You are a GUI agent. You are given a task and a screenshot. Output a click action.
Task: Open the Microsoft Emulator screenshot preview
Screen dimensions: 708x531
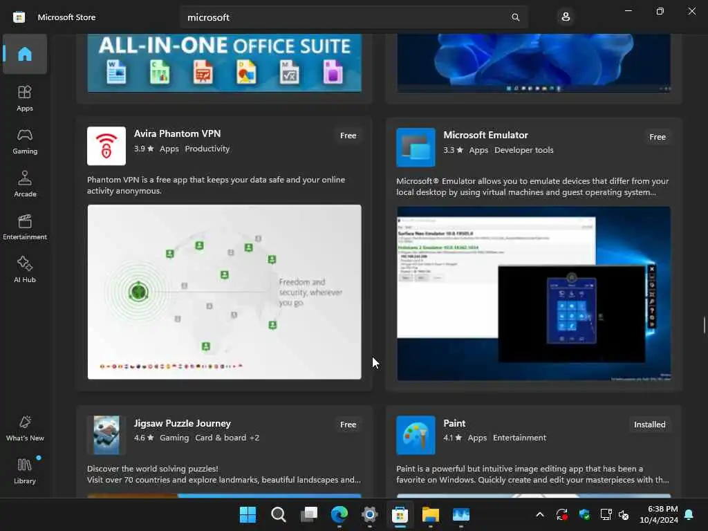tap(534, 293)
